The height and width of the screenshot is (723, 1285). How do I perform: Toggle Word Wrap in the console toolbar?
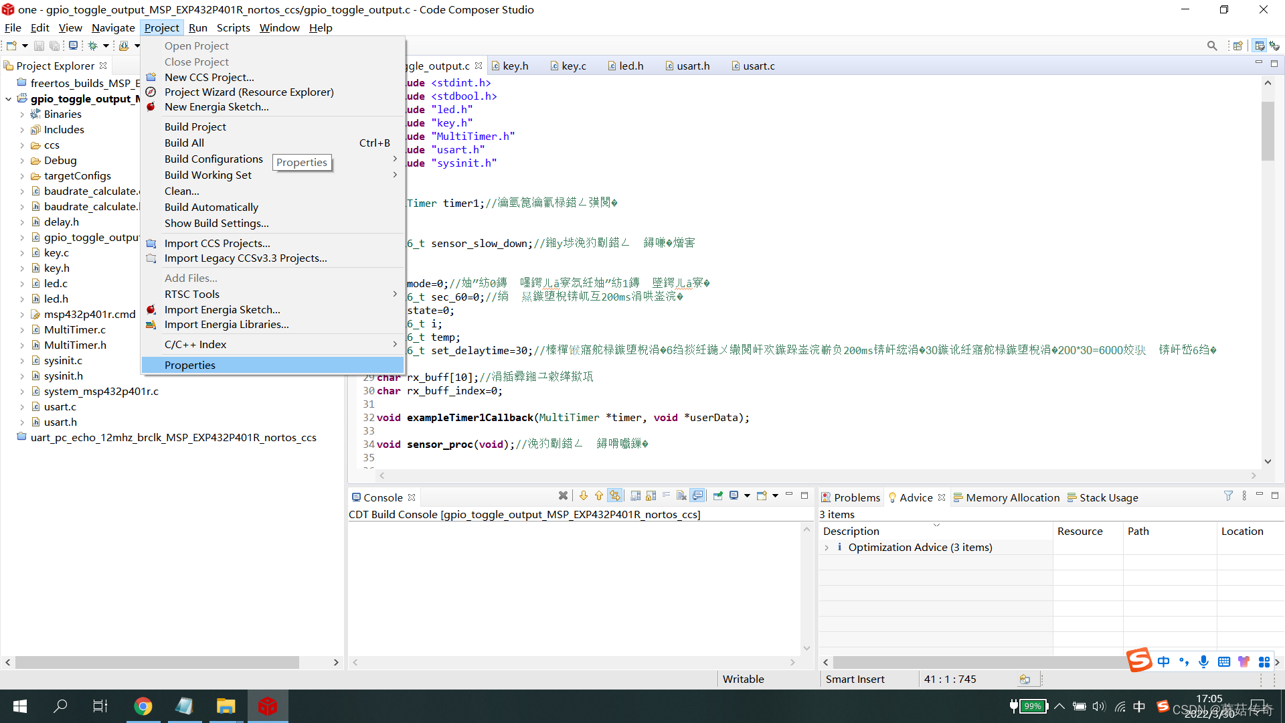pos(666,495)
